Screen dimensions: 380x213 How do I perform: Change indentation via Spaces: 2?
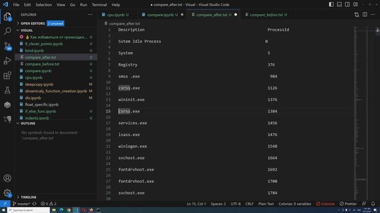point(218,204)
